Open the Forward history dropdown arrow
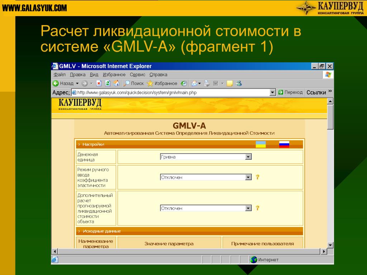367x275 pixels. (x=91, y=83)
